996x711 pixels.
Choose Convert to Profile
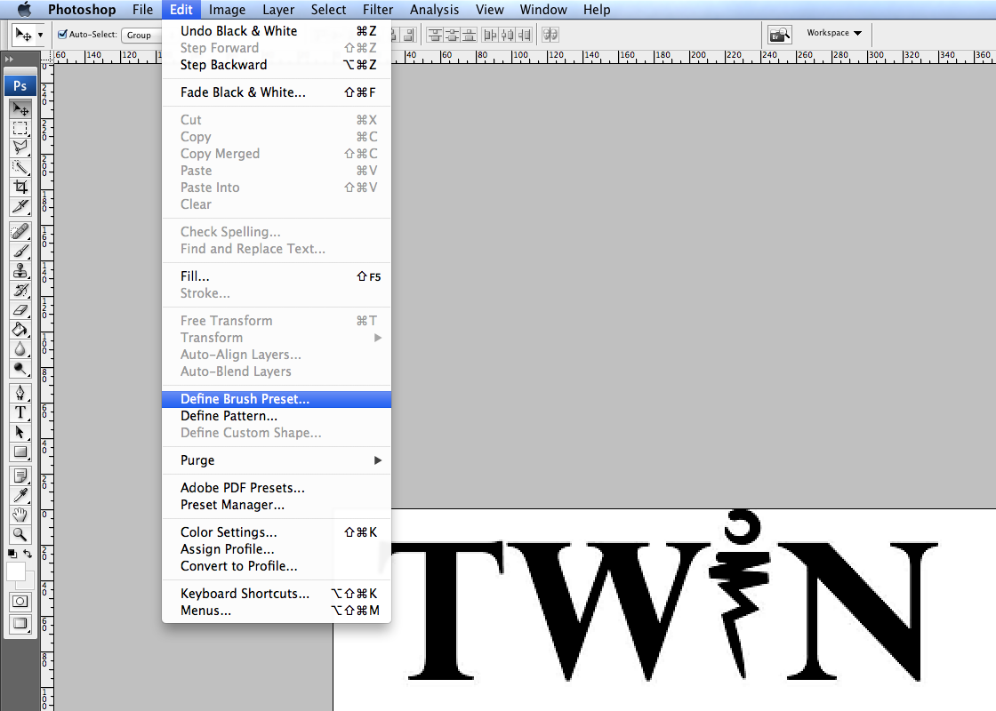277,565
